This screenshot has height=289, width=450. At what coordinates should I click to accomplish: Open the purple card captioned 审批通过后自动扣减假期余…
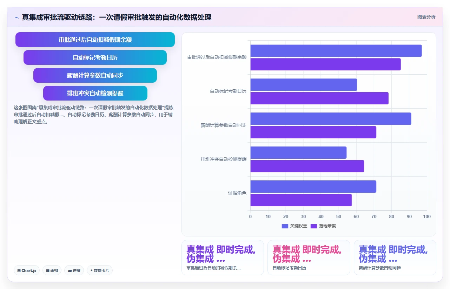tap(223, 257)
